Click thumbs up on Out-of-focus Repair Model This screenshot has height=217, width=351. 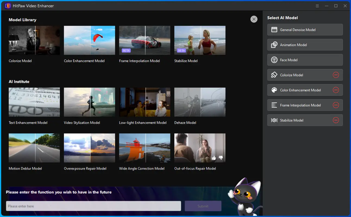tap(214, 158)
